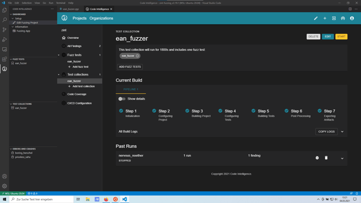Open the user account icon in header
This screenshot has height=203, width=361.
click(352, 18)
